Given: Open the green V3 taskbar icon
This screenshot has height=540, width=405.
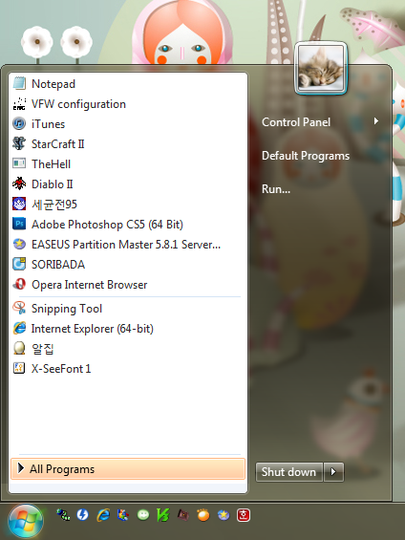Looking at the screenshot, I should [x=163, y=515].
